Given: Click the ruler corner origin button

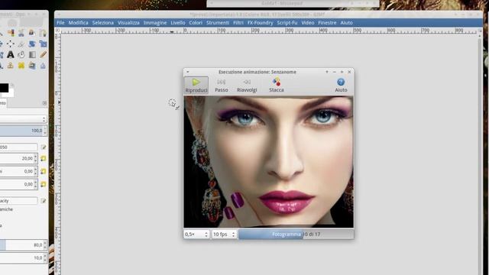Looking at the screenshot, I should pos(57,31).
